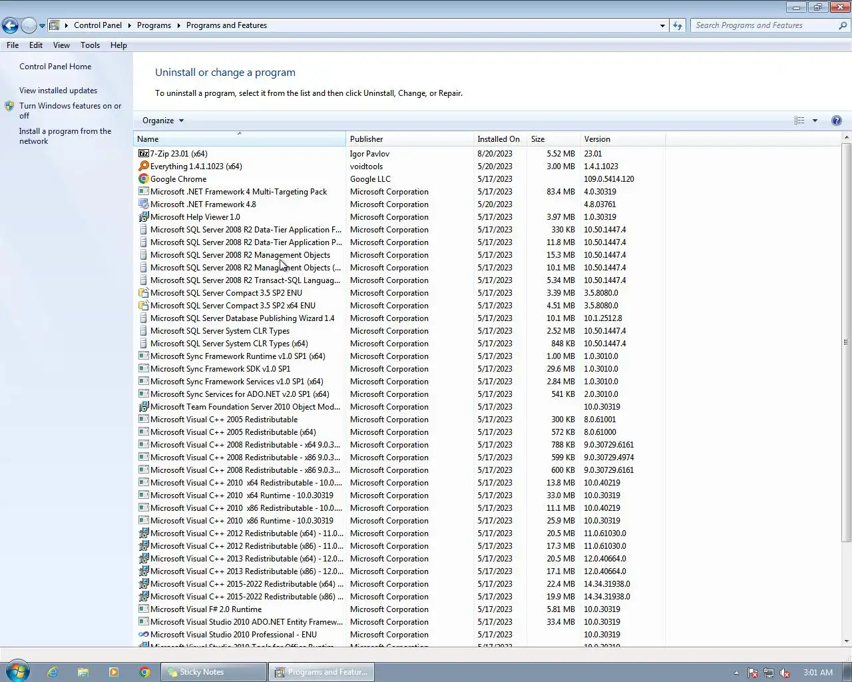Open the view options dropdown arrow
The height and width of the screenshot is (682, 852).
[815, 121]
